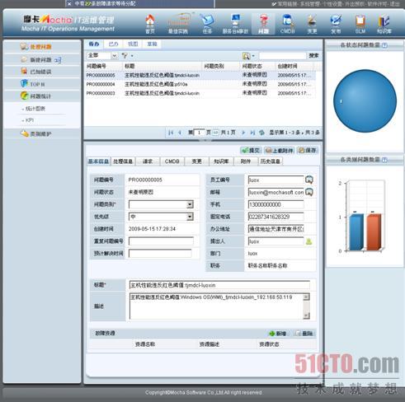The image size is (405, 402).
Task: Open the 首页 home icon in the top navigation
Action: point(150,23)
